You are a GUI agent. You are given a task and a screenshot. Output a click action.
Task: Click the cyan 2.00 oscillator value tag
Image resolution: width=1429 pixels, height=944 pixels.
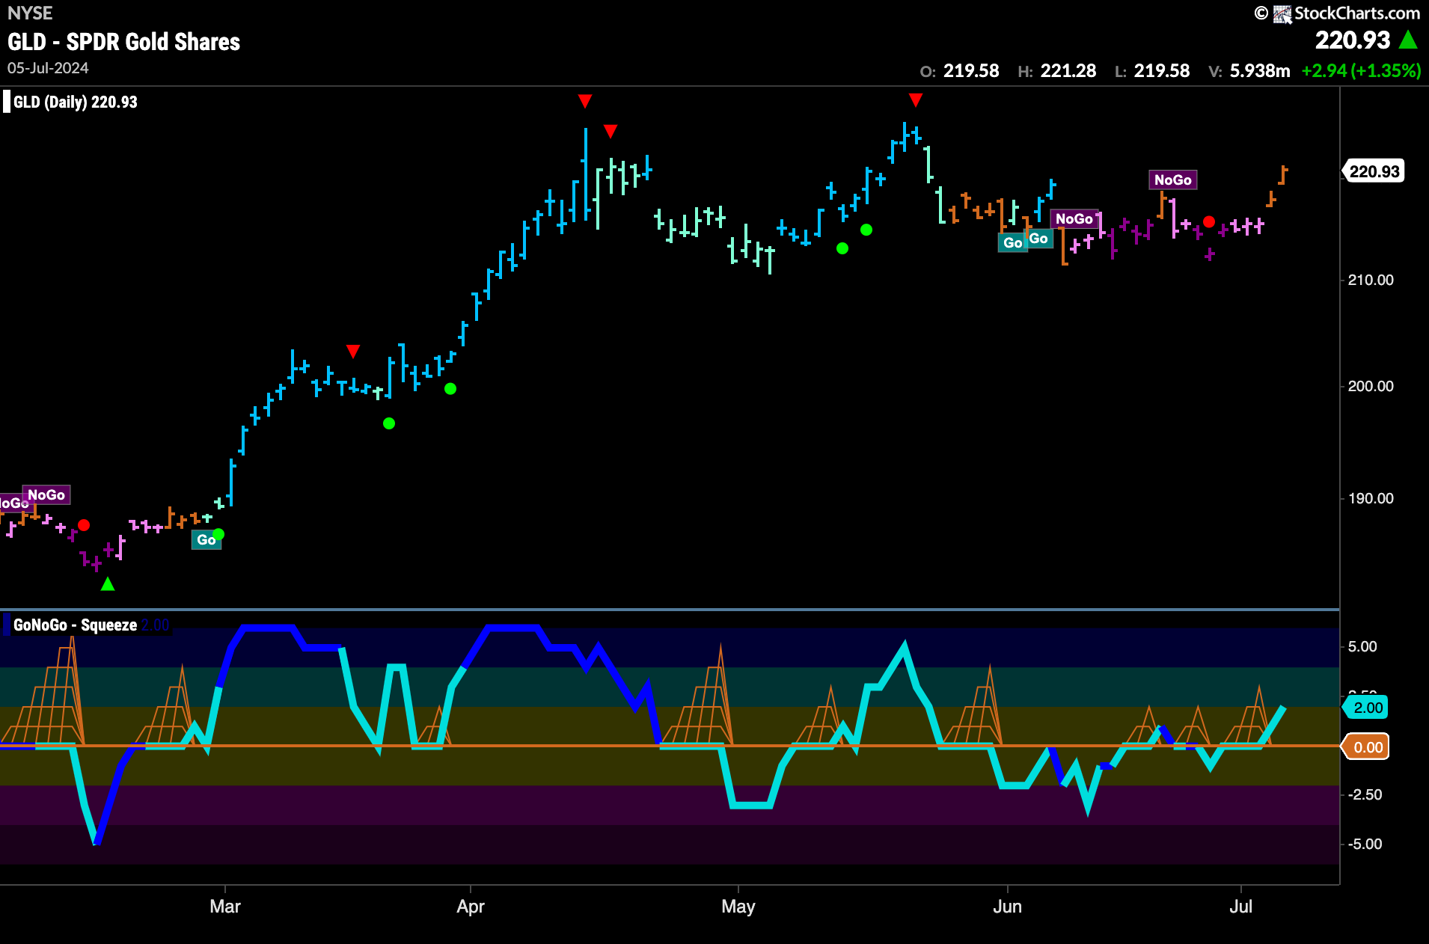[1367, 708]
